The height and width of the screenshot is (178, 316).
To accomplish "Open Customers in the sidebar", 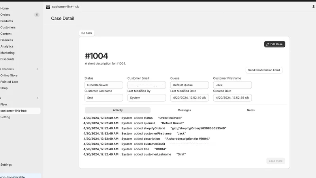I will pyautogui.click(x=8, y=27).
